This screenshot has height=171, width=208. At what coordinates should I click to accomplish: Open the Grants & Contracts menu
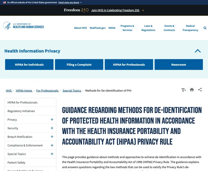click(169, 28)
